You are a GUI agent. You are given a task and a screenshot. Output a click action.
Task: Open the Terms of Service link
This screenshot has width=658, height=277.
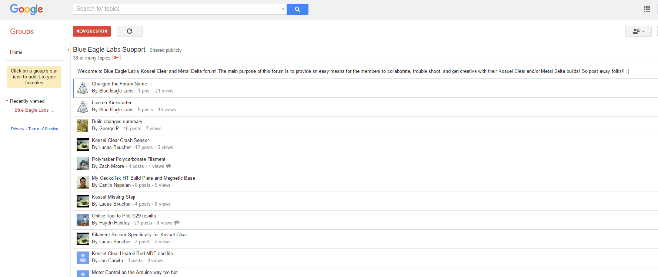click(x=43, y=129)
